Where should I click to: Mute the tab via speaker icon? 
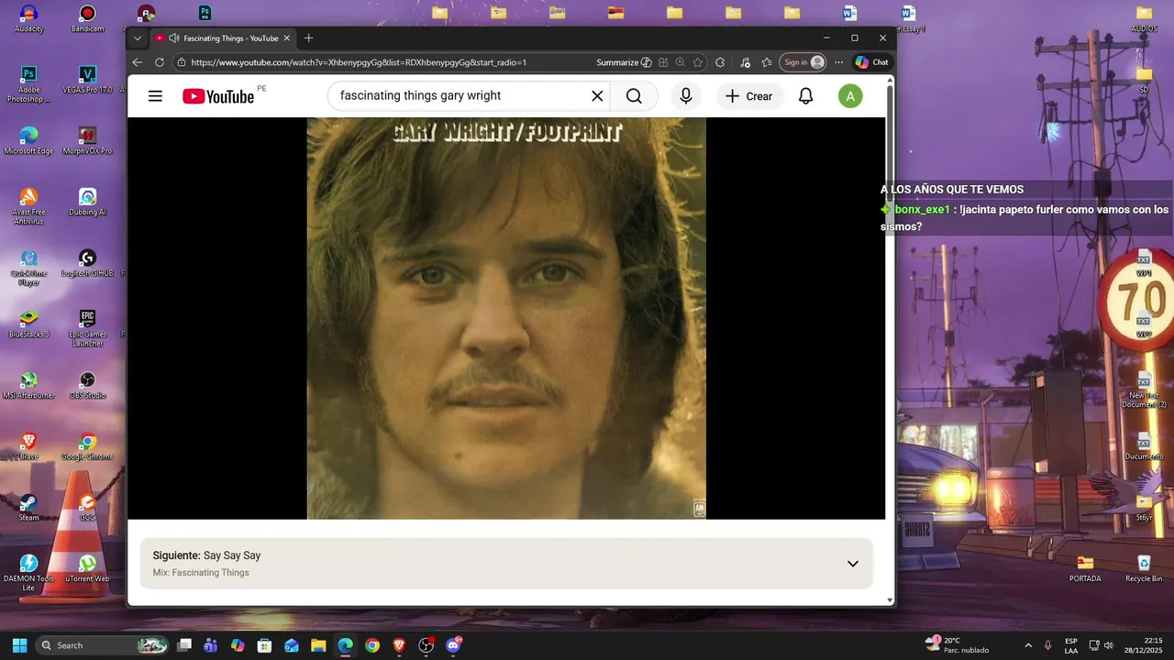(174, 38)
